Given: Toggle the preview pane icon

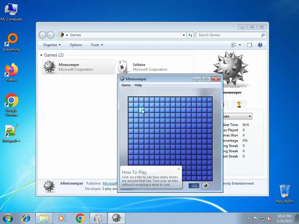Looking at the screenshot, I should tap(249, 45).
